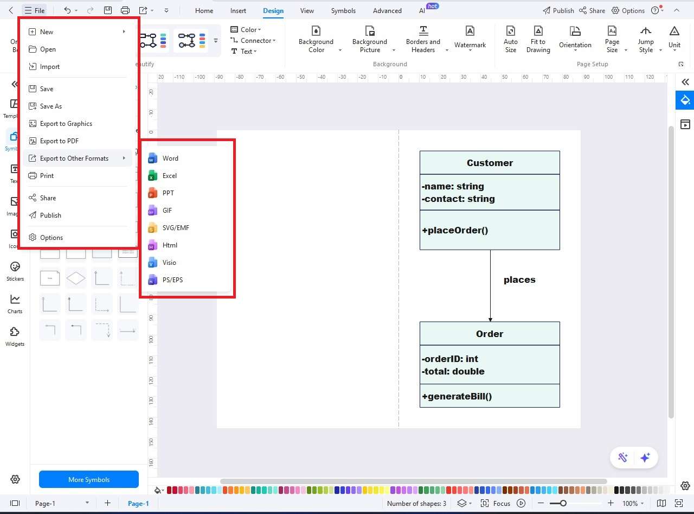694x514 pixels.
Task: Expand the right side panel with double chevron
Action: click(x=685, y=82)
